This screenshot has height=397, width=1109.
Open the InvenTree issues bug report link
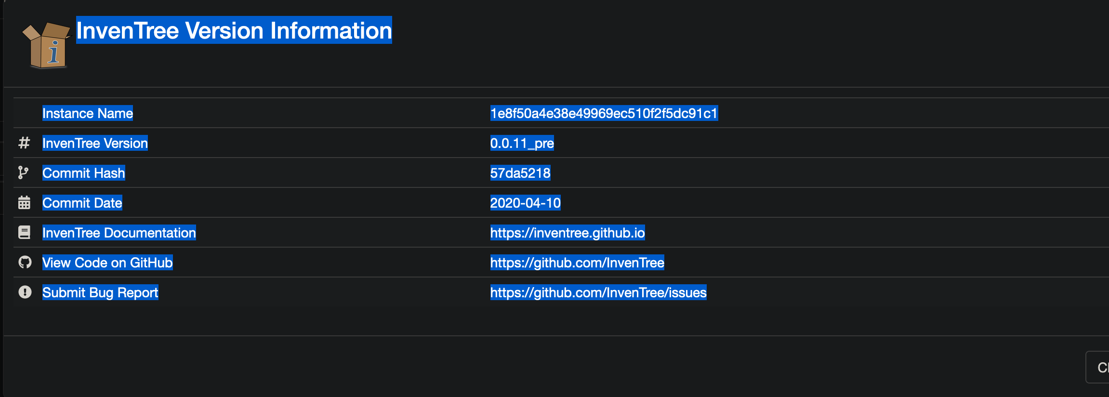click(x=598, y=292)
